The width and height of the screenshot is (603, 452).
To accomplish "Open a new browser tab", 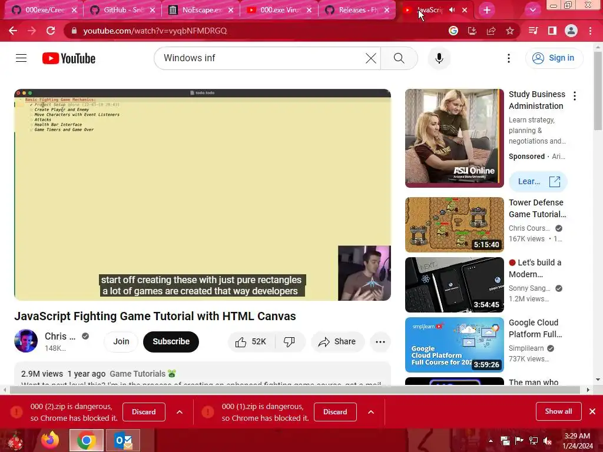I will point(487,10).
